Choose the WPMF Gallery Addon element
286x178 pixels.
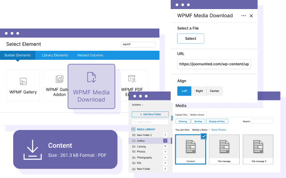click(55, 86)
